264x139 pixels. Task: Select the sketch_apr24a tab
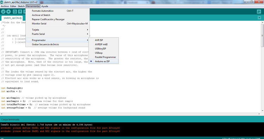pyautogui.click(x=12, y=18)
